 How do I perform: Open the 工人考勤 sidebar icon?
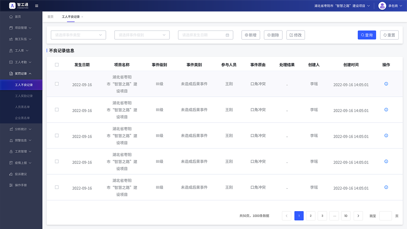click(11, 62)
